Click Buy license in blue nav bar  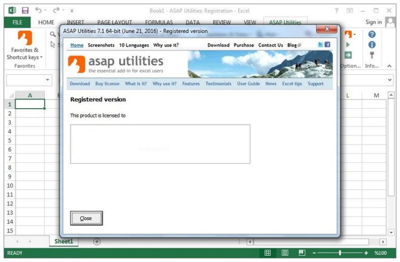(x=107, y=84)
